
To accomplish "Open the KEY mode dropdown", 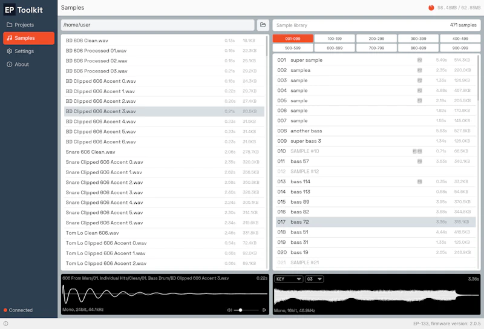I will [x=289, y=279].
